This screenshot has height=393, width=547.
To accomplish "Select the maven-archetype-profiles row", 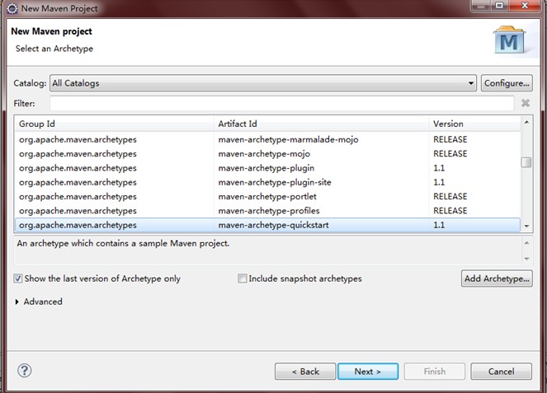I will click(x=267, y=211).
